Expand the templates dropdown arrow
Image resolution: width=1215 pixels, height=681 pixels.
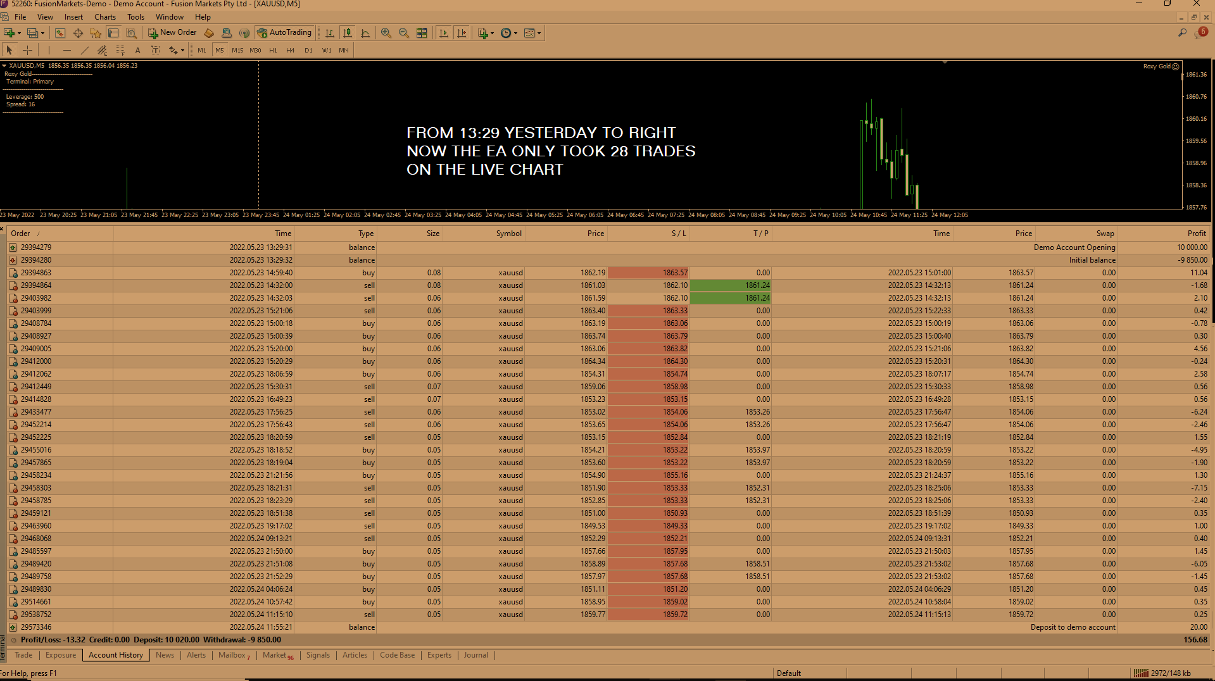pyautogui.click(x=539, y=34)
